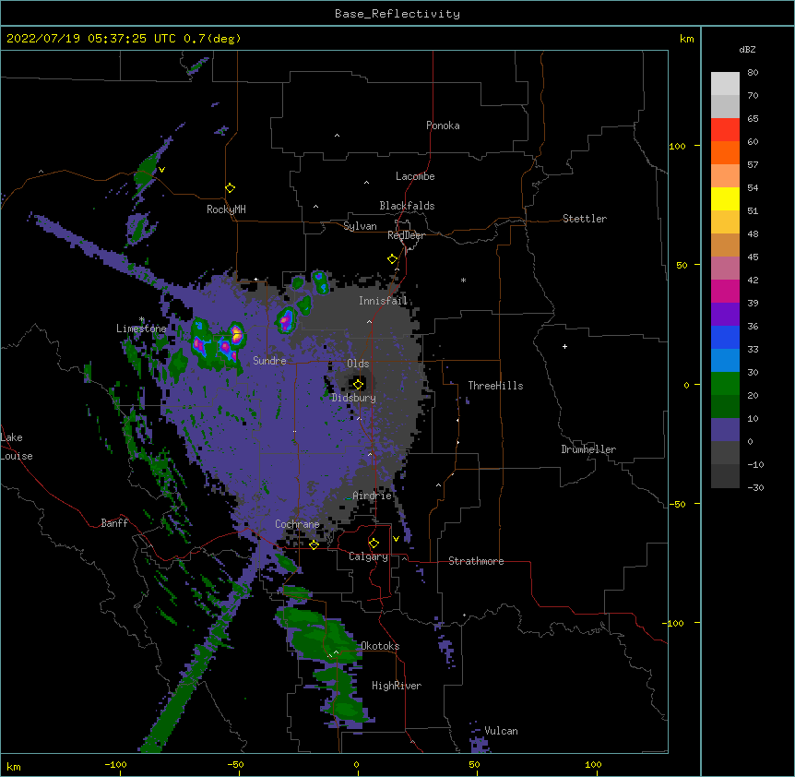Click the yellow diamond marker above Calgary
The width and height of the screenshot is (795, 777).
coord(374,544)
